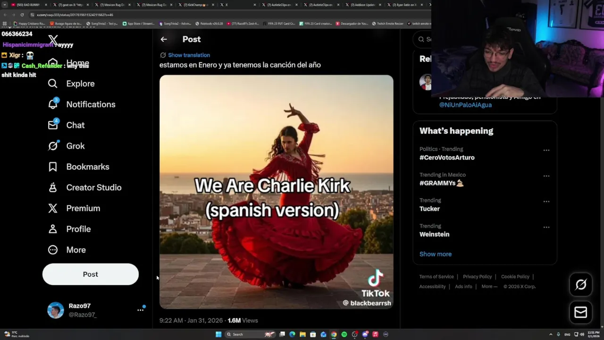Screen dimensions: 604x340
Task: Open the More menu circle icon
Action: 53,250
